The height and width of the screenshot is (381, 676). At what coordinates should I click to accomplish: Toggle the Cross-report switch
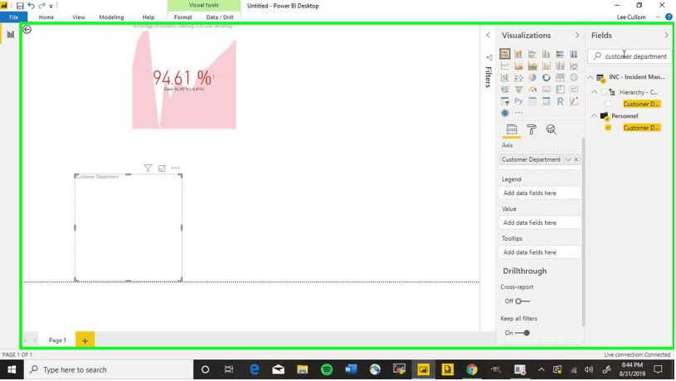coord(522,301)
